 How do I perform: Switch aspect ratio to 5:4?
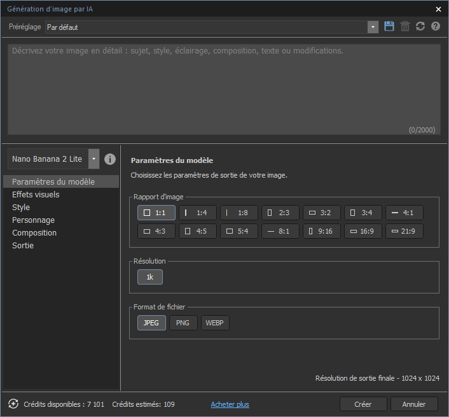[x=239, y=231]
